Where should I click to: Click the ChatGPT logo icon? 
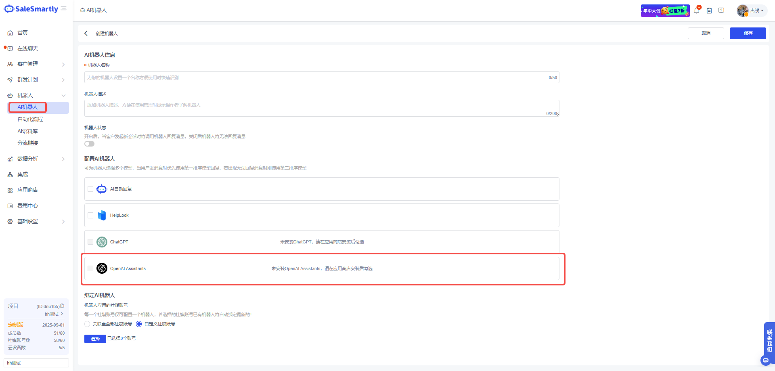pyautogui.click(x=102, y=242)
